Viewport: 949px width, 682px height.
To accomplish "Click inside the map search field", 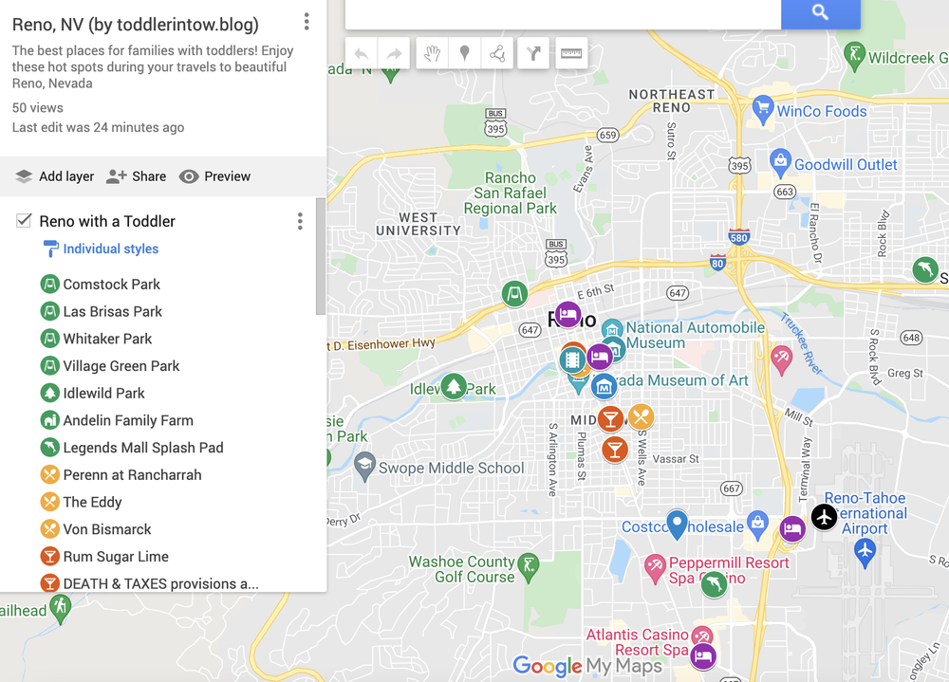I will [563, 12].
